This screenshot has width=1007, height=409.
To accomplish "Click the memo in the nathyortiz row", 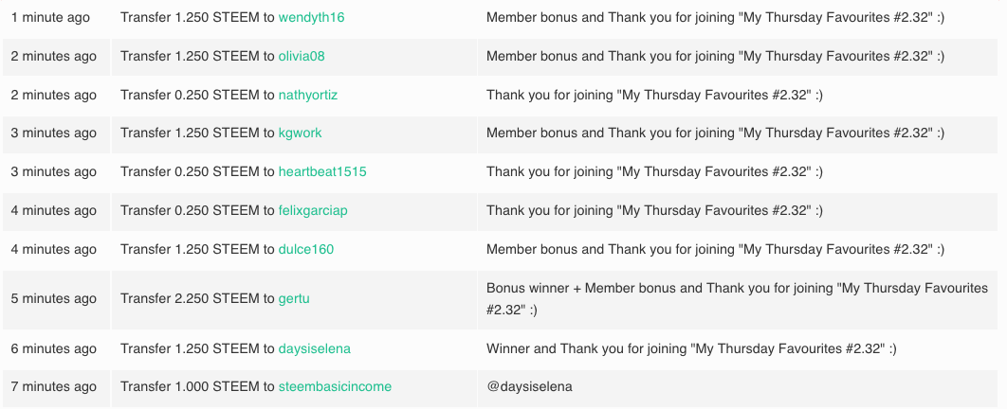I will click(654, 95).
